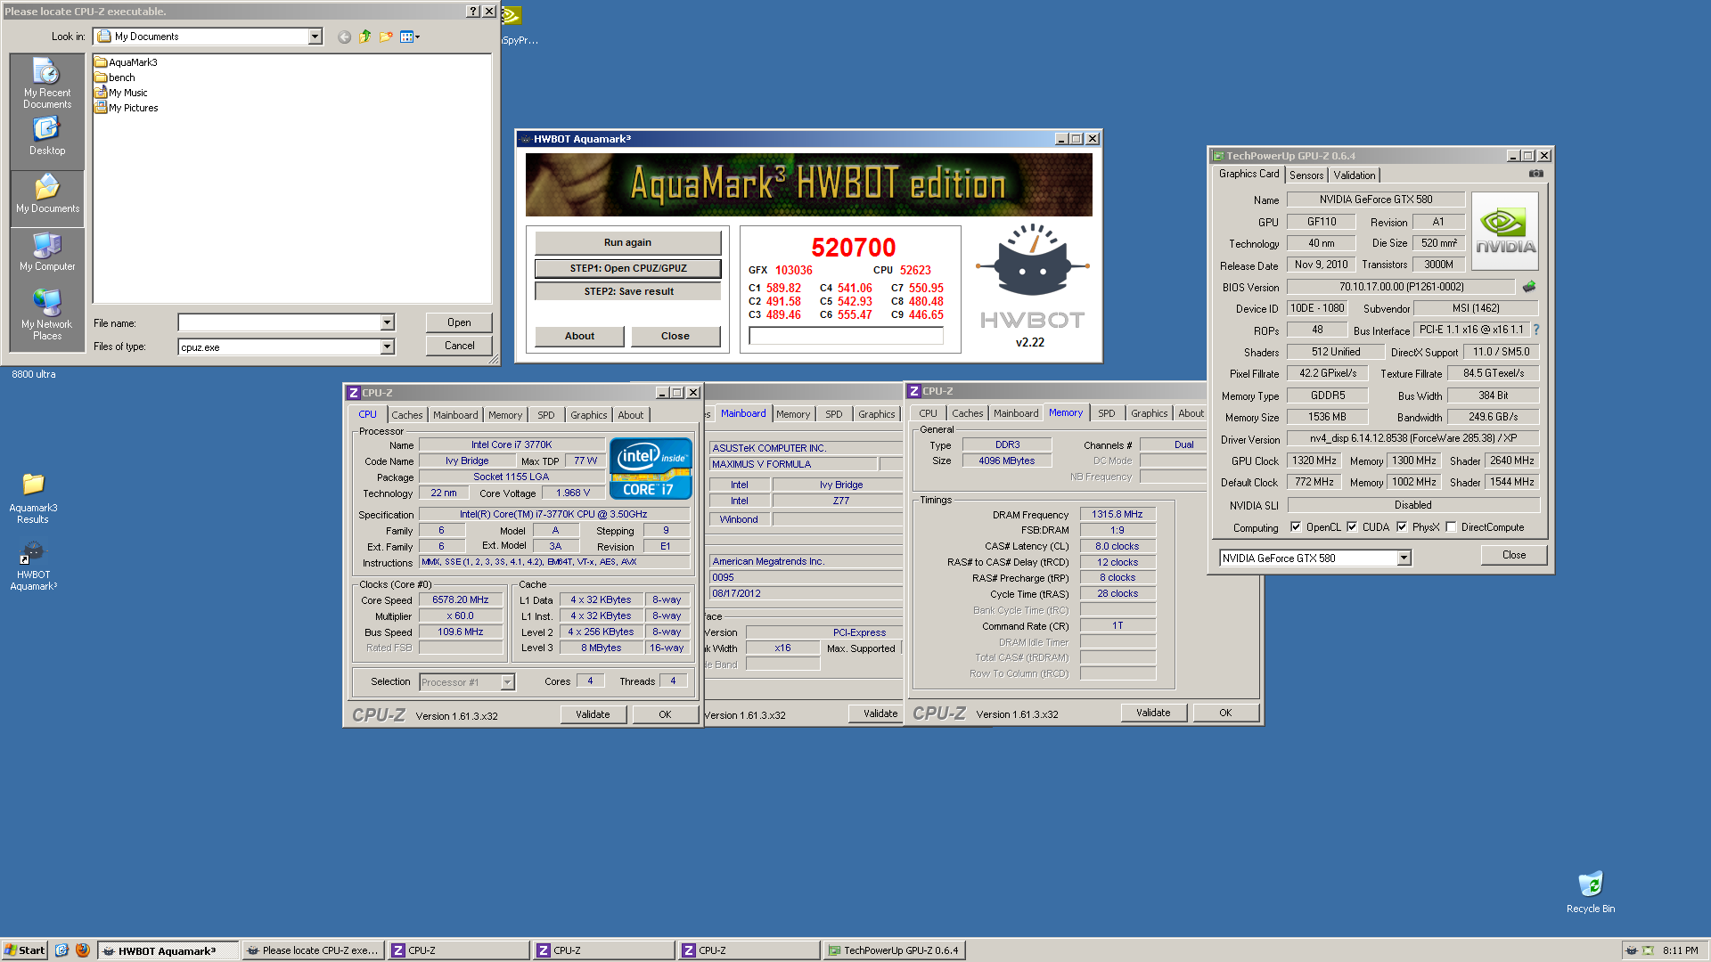Switch to Sensors tab in GPU-Z
Image resolution: width=1711 pixels, height=962 pixels.
click(x=1306, y=175)
